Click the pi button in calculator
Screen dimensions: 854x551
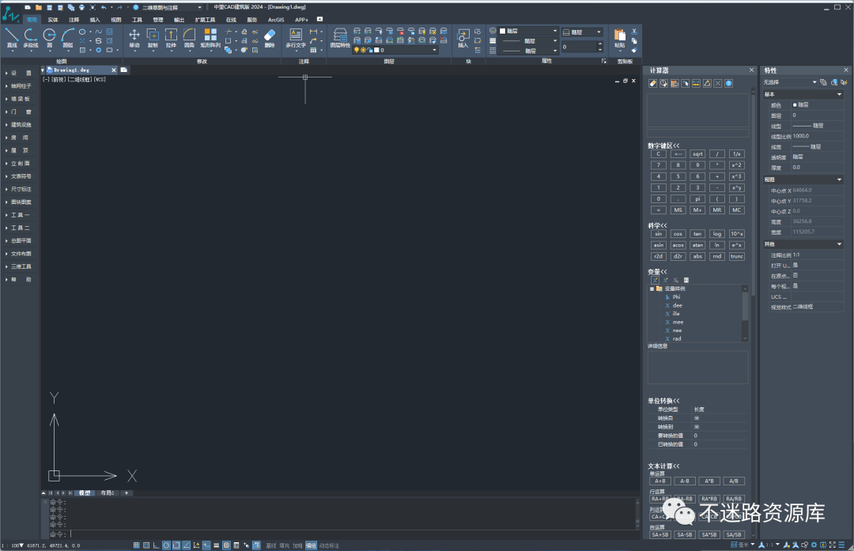[x=697, y=198]
